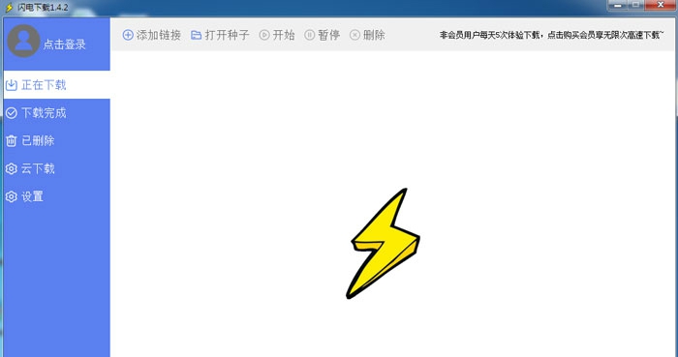Minimize the 闪电下载 window
678x357 pixels.
click(617, 5)
